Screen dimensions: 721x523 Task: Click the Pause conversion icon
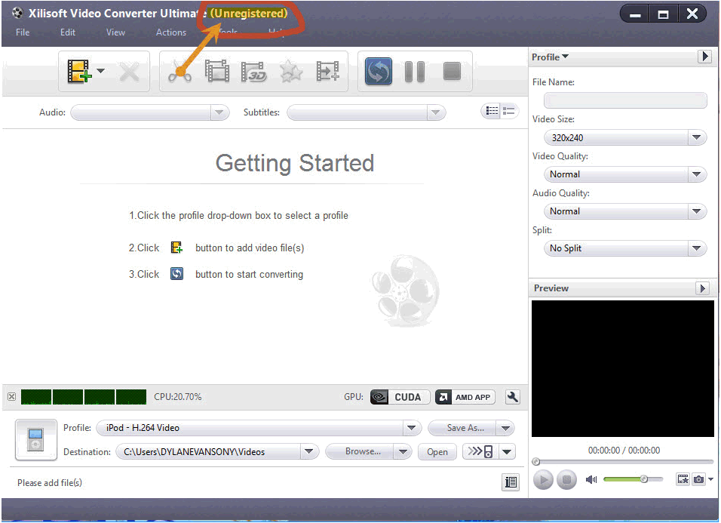pyautogui.click(x=415, y=72)
